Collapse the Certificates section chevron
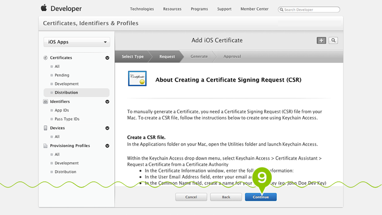 click(107, 58)
